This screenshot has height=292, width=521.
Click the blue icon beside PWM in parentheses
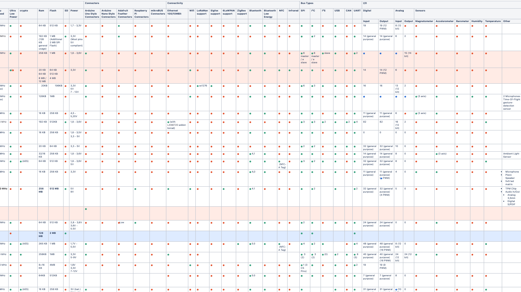click(381, 178)
